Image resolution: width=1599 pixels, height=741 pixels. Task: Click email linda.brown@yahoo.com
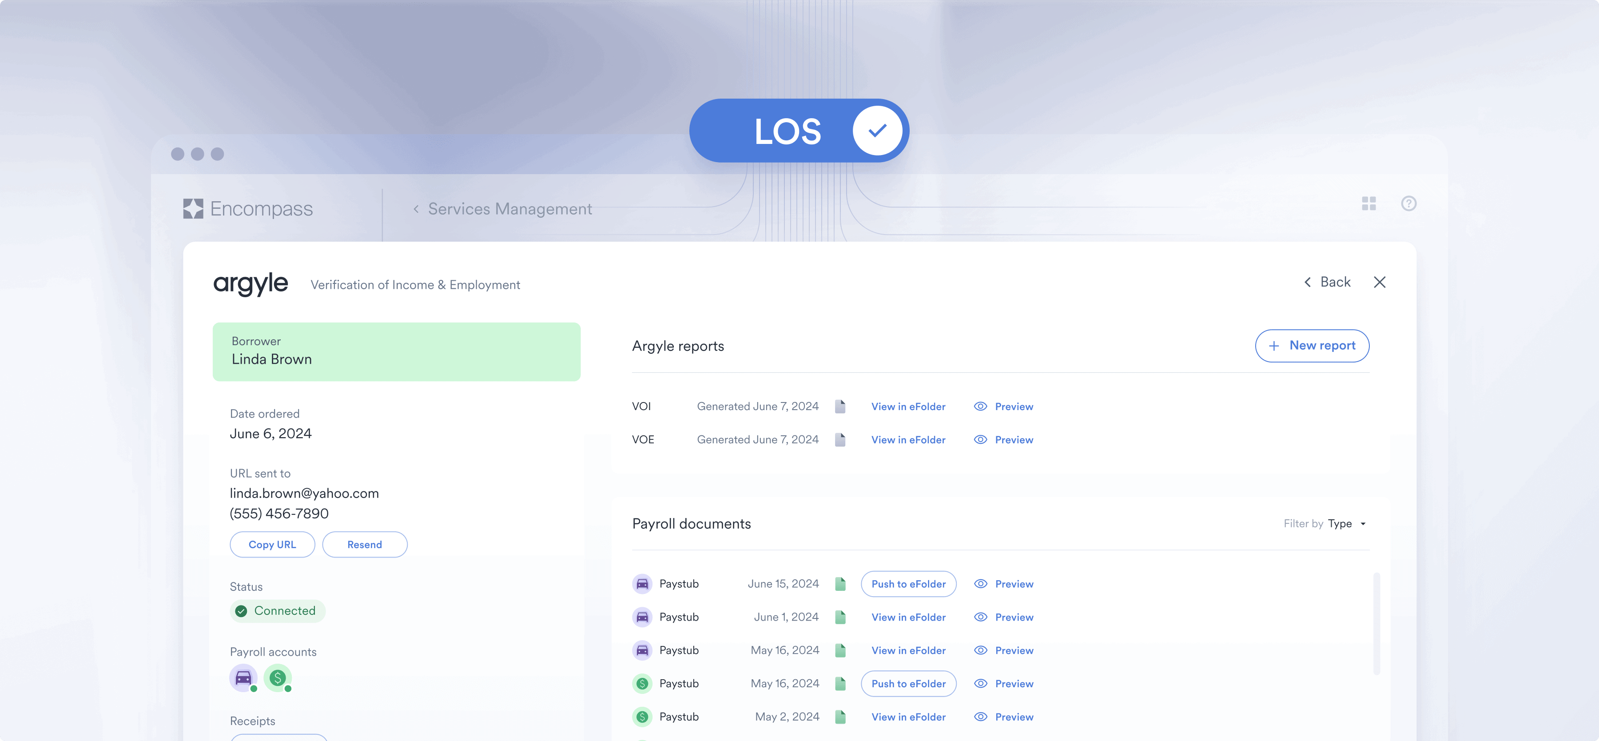(304, 494)
